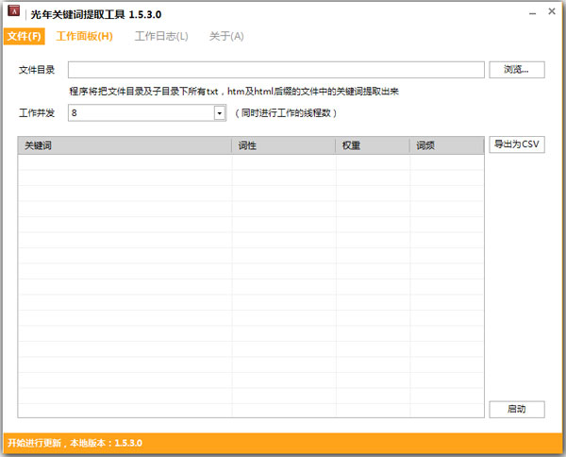
Task: Switch to 工作面板(H) tab
Action: (x=85, y=36)
